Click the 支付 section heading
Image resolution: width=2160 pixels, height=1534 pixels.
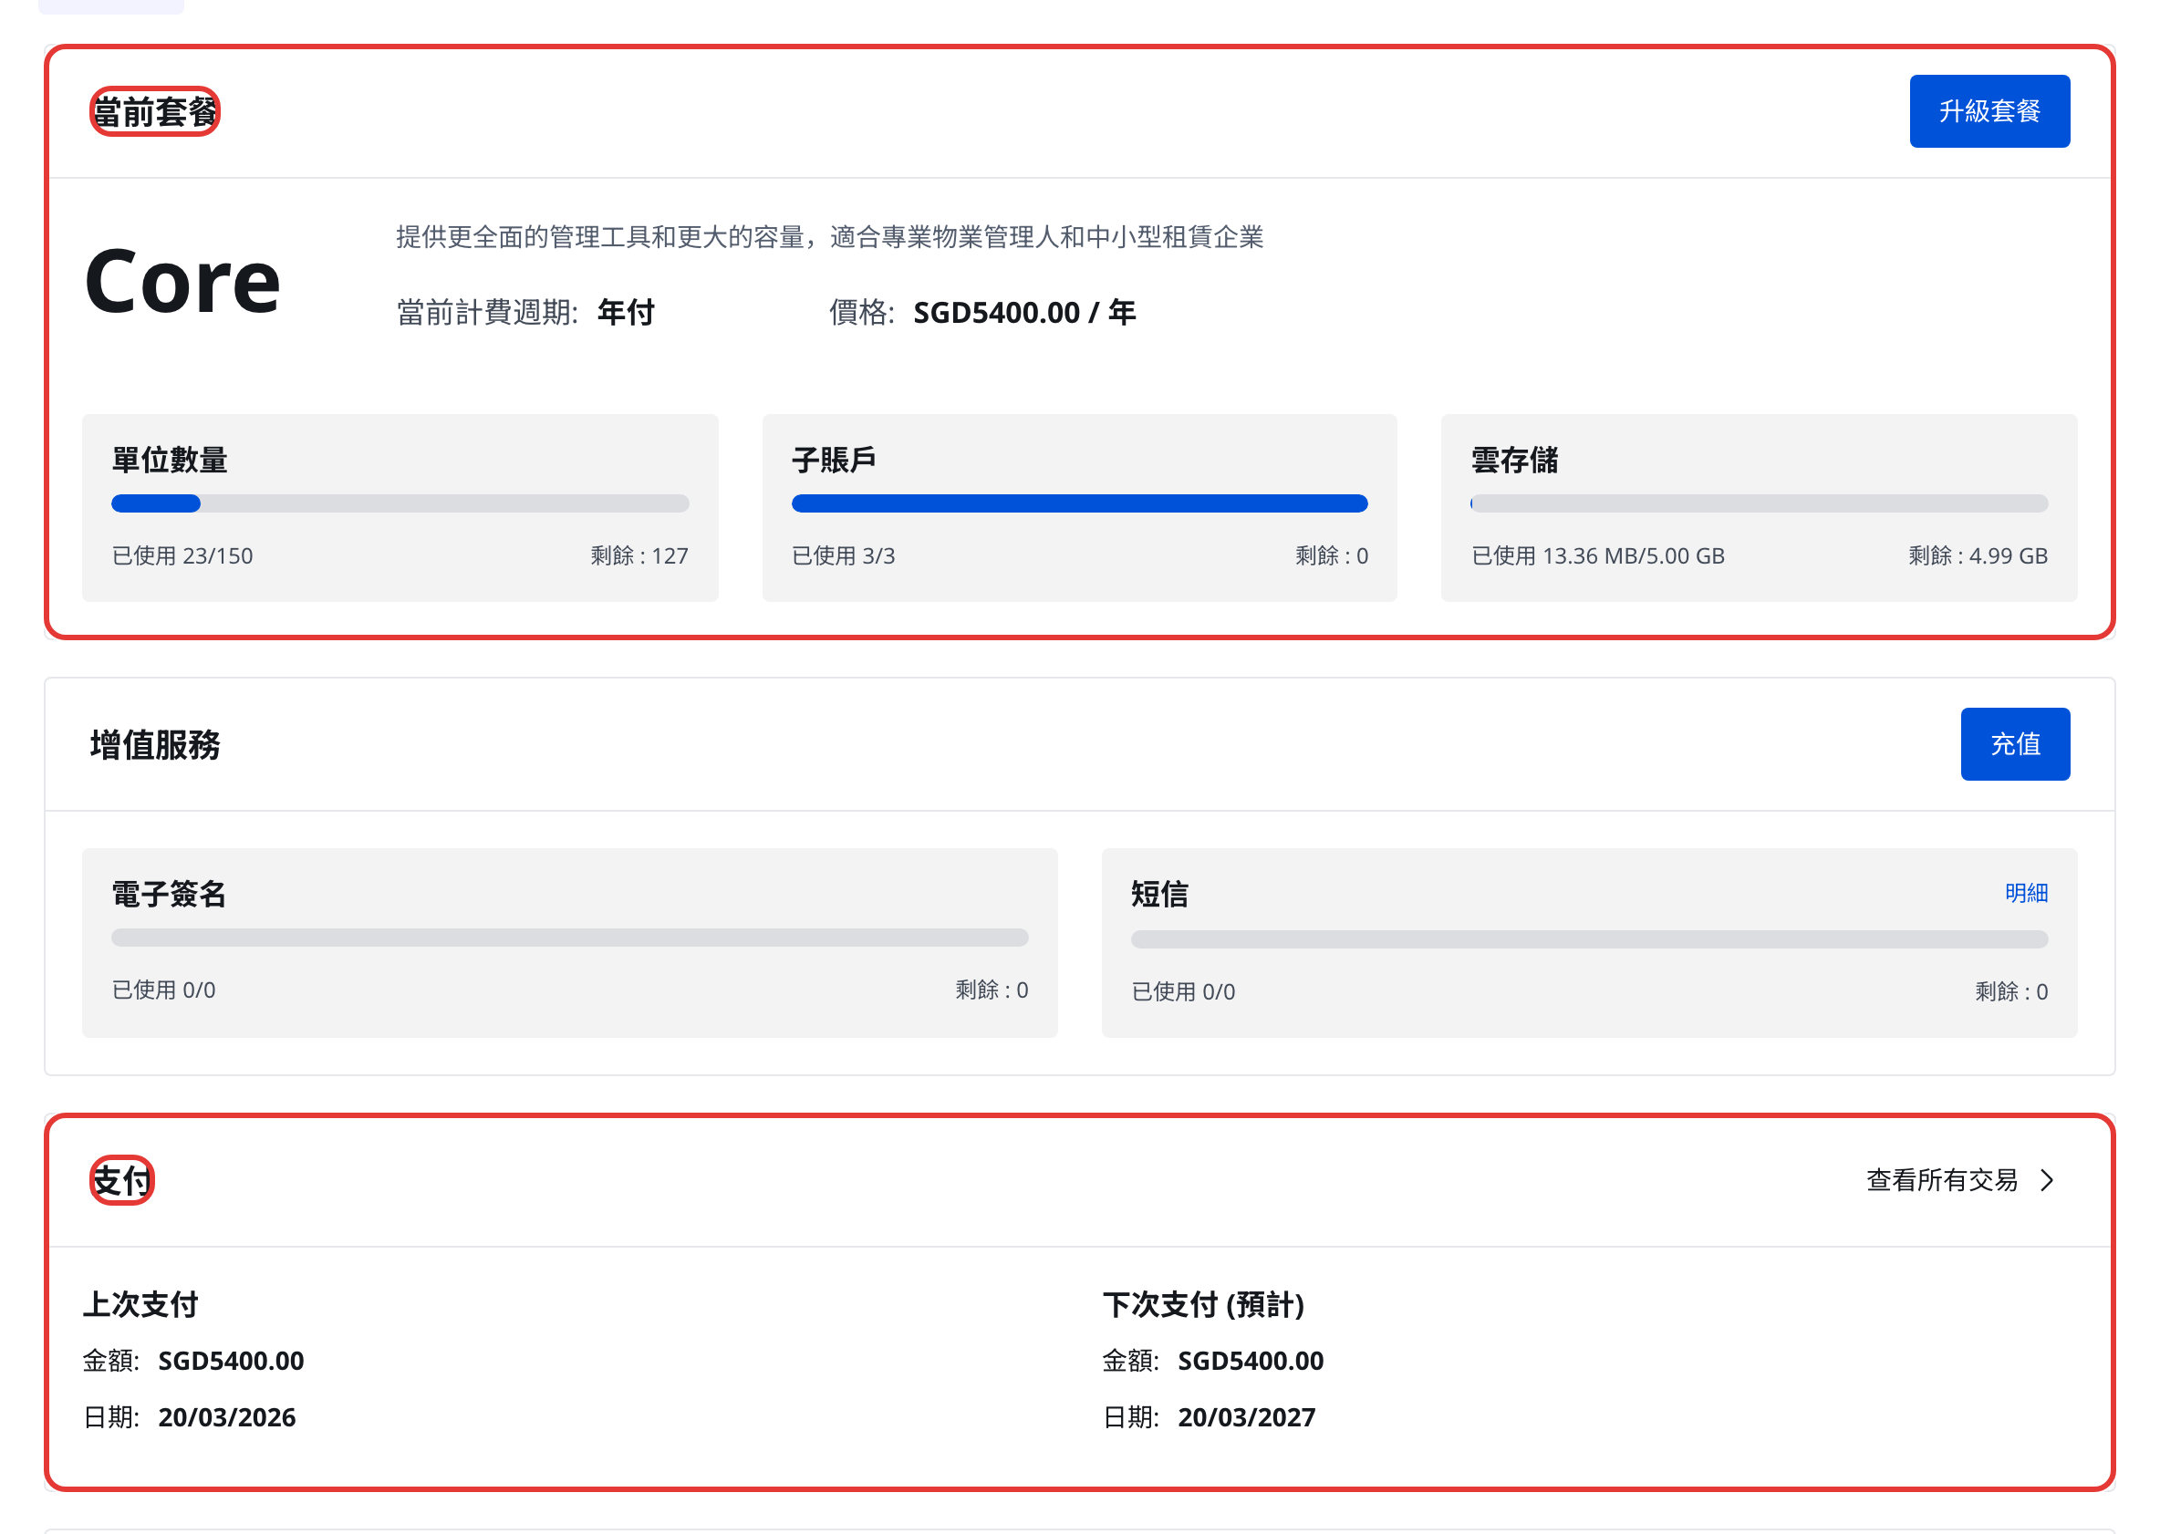(122, 1181)
